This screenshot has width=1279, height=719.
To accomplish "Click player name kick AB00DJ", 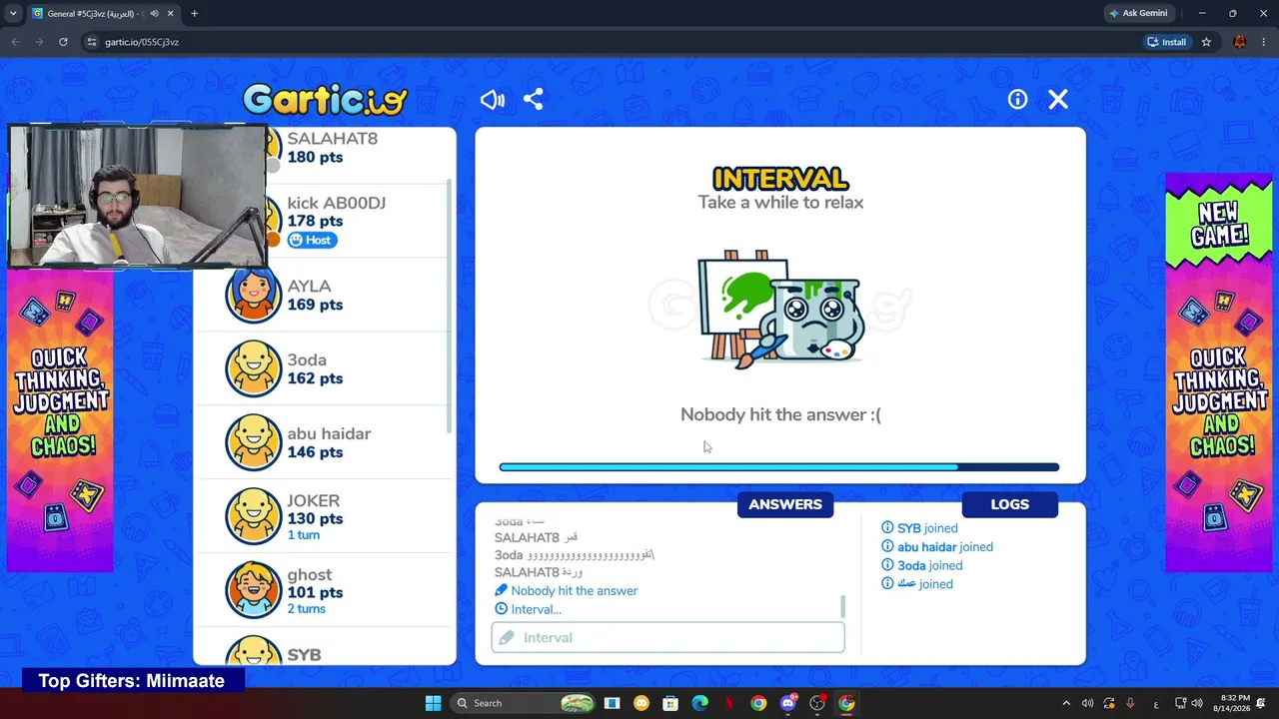I will tap(337, 203).
